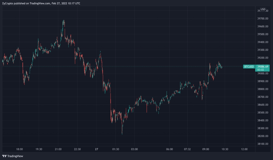Click the 39700.00 price scale label
The image size is (273, 160).
(263, 19)
